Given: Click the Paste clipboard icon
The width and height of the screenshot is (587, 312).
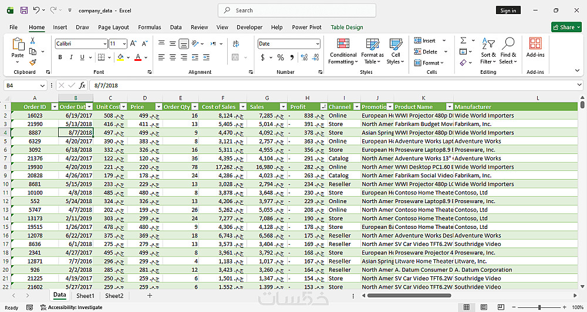Looking at the screenshot, I should [x=18, y=45].
